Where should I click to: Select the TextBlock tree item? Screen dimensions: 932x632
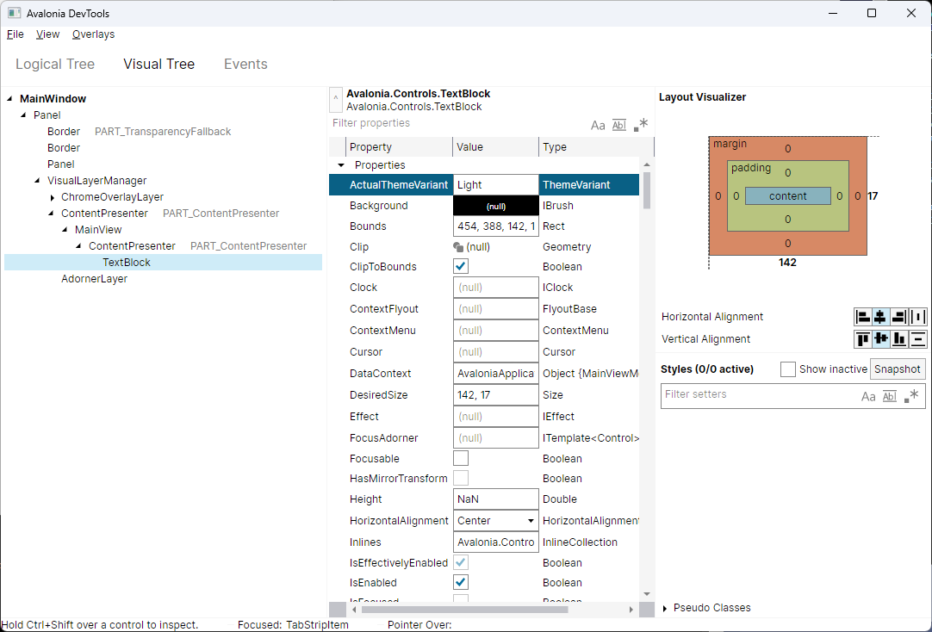[x=164, y=263]
